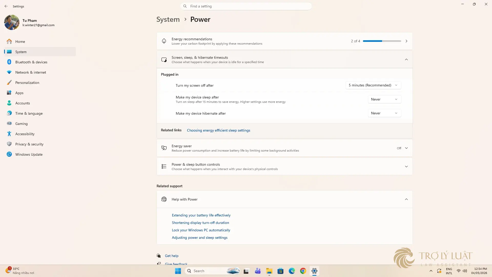Open Apps settings page
This screenshot has height=277, width=492.
tap(40, 93)
